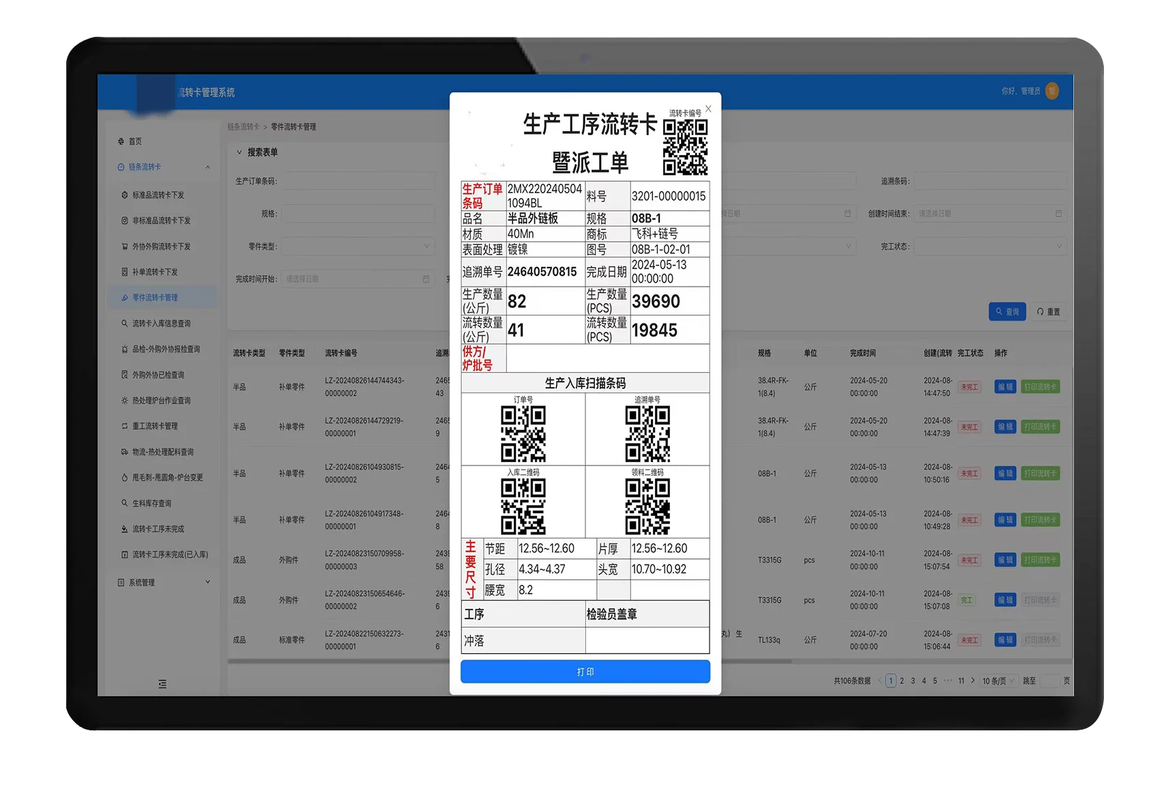This screenshot has height=785, width=1149.
Task: Open the 10 条/页 page size dropdown
Action: (x=999, y=681)
